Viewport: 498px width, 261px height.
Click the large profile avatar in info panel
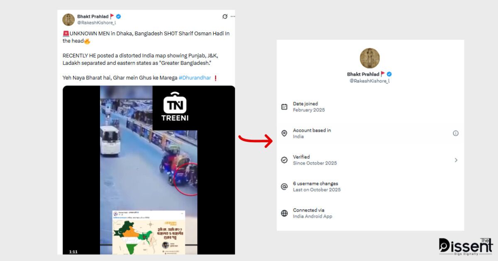point(370,58)
